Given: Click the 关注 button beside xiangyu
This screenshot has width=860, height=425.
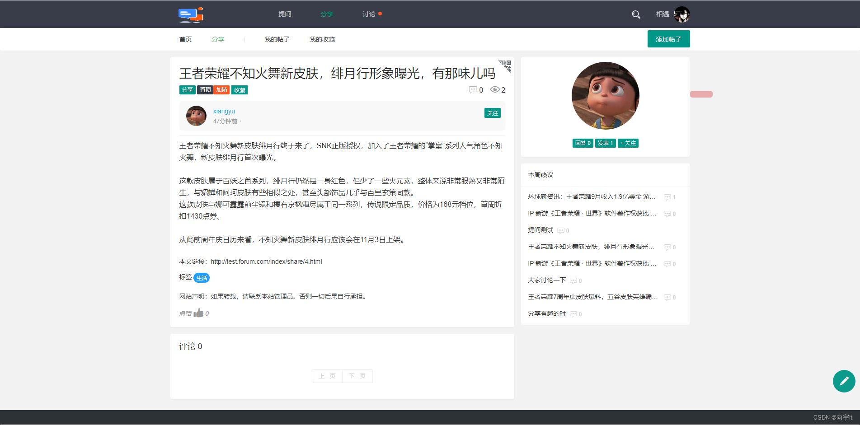Looking at the screenshot, I should click(493, 113).
